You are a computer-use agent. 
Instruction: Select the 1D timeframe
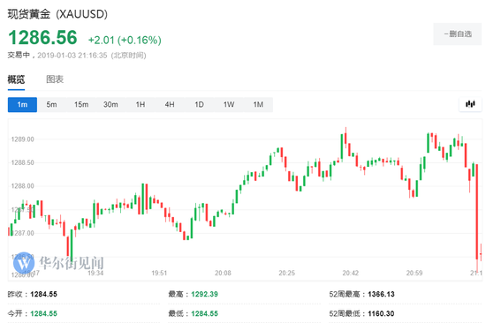pyautogui.click(x=200, y=105)
